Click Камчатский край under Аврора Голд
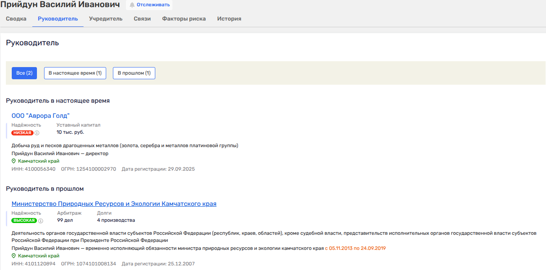The width and height of the screenshot is (546, 270). point(39,161)
